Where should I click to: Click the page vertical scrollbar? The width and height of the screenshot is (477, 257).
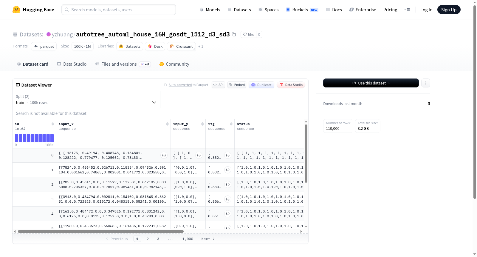tap(475, 101)
